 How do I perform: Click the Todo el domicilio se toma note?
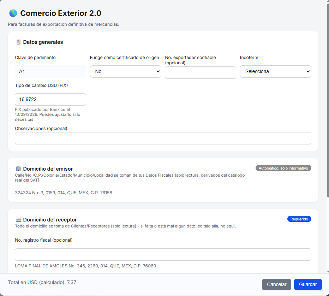(x=125, y=226)
